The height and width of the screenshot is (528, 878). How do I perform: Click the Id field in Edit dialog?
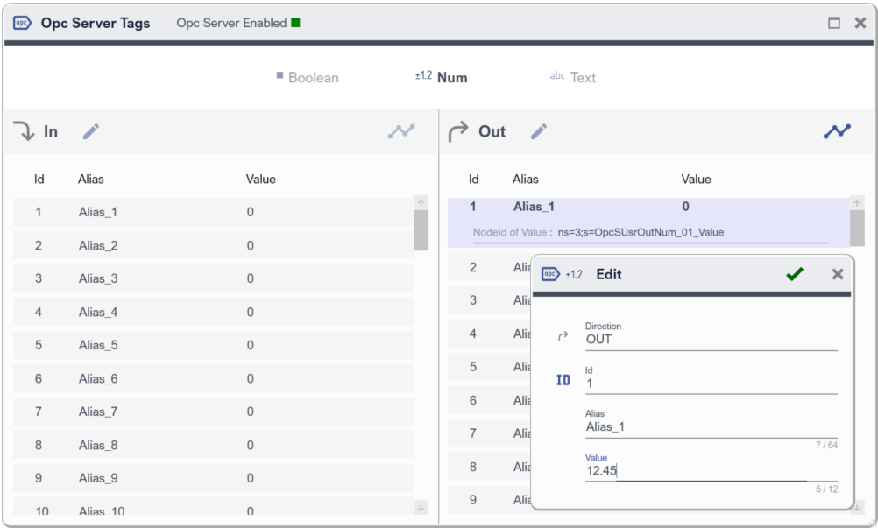click(710, 384)
